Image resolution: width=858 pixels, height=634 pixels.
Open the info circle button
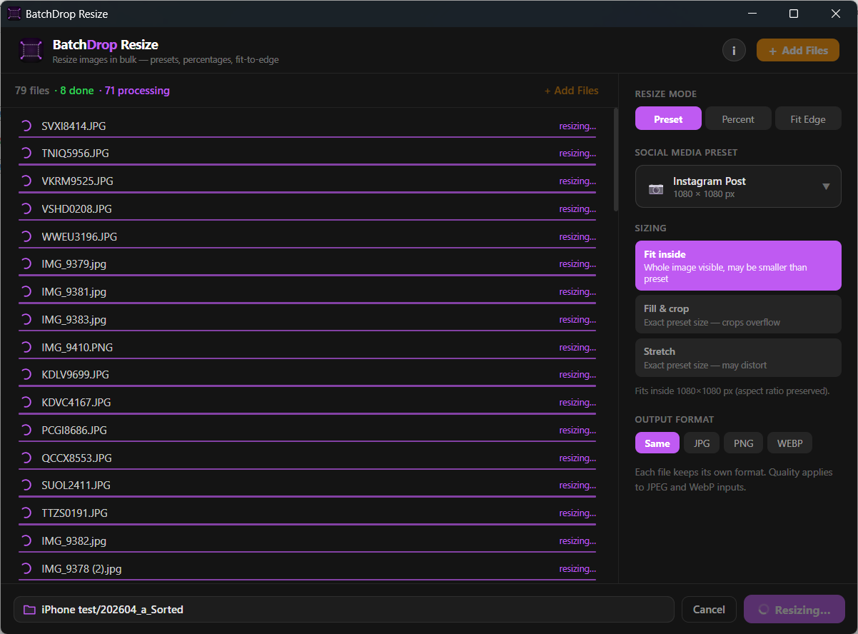pos(734,50)
